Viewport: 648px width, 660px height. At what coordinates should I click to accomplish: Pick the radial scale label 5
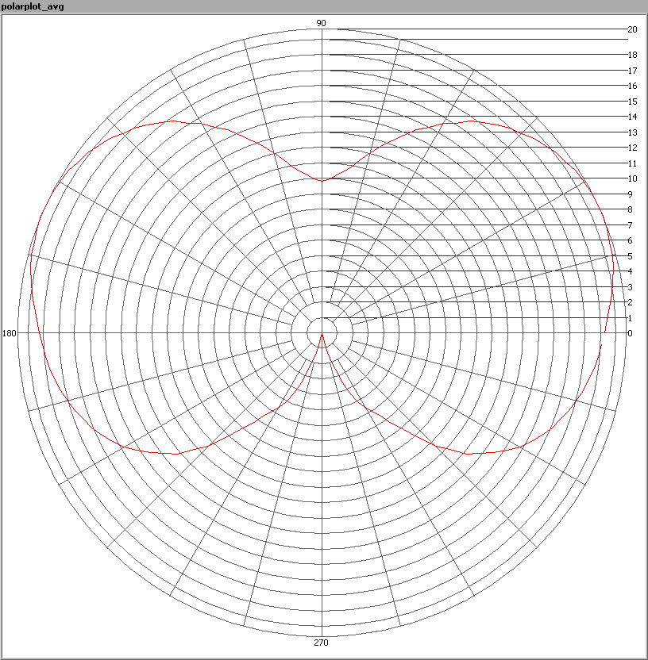coord(630,256)
